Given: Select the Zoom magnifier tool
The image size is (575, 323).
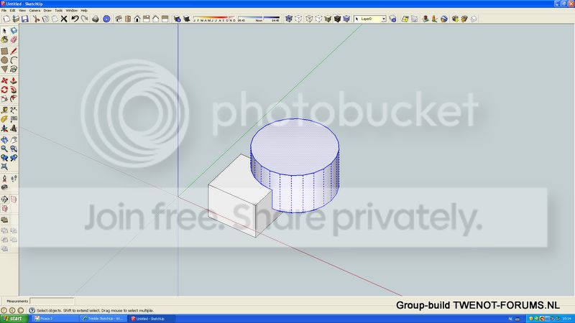Looking at the screenshot, I should [4, 149].
